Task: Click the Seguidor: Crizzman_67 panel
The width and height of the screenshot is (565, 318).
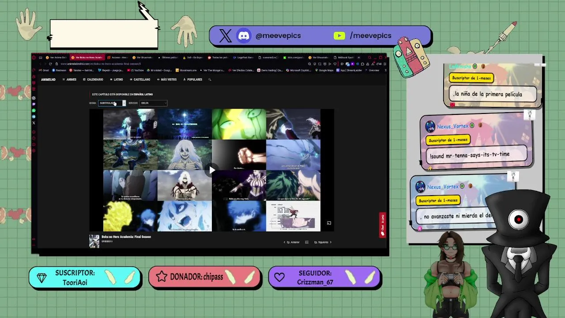Action: pos(324,278)
